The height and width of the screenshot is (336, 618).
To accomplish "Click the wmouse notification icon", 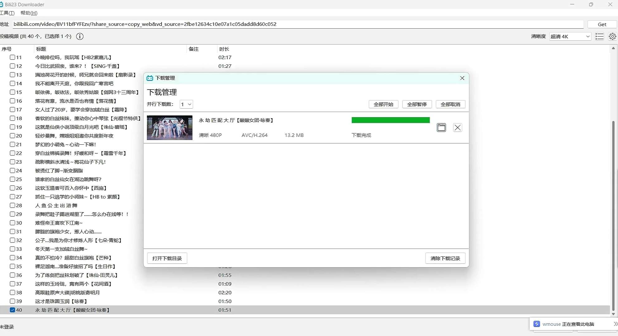I will click(x=537, y=324).
